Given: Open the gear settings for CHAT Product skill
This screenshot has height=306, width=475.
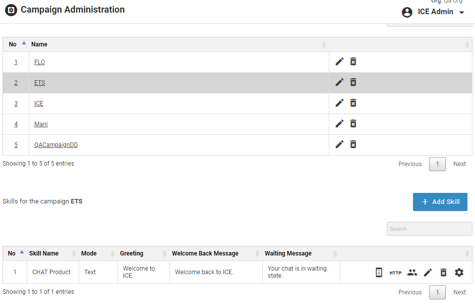Looking at the screenshot, I should coord(459,273).
